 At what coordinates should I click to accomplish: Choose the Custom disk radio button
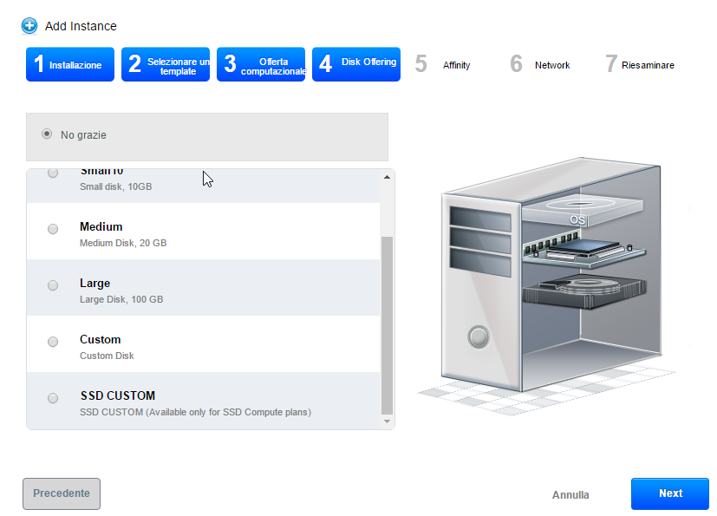click(53, 342)
